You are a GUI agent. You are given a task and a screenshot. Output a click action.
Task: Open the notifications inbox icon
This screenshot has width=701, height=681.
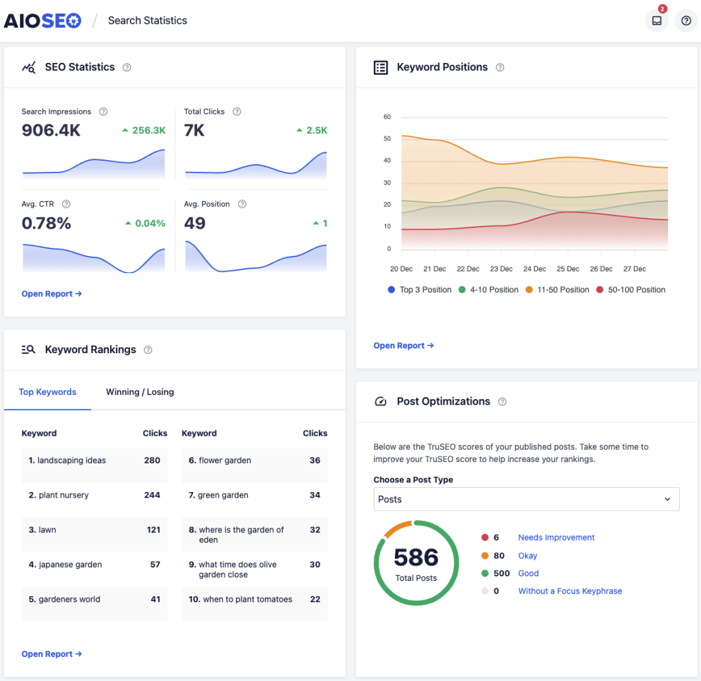point(657,21)
